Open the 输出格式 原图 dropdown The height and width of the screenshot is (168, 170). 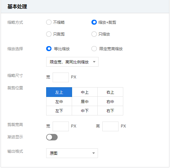click(x=72, y=153)
